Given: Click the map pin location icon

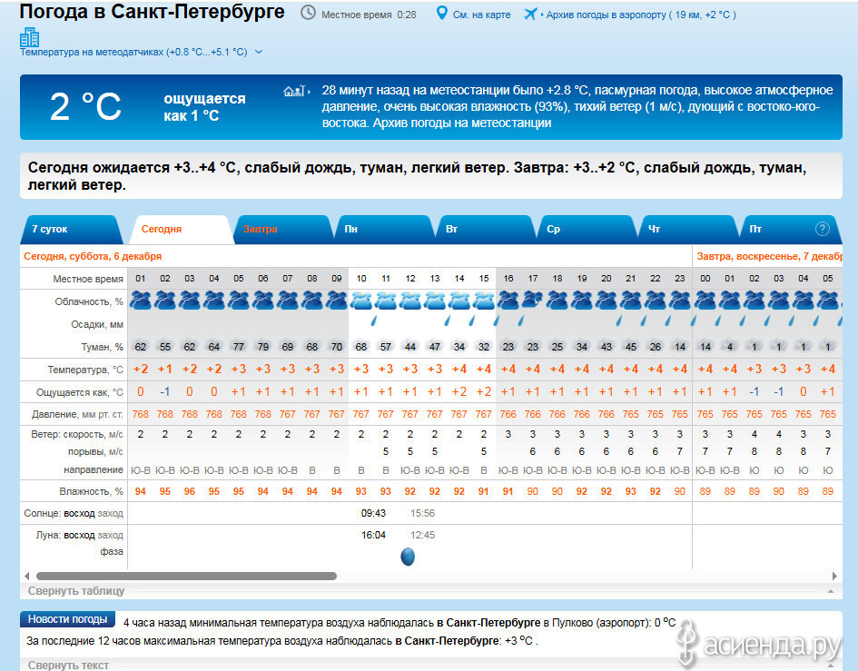Looking at the screenshot, I should coord(442,14).
